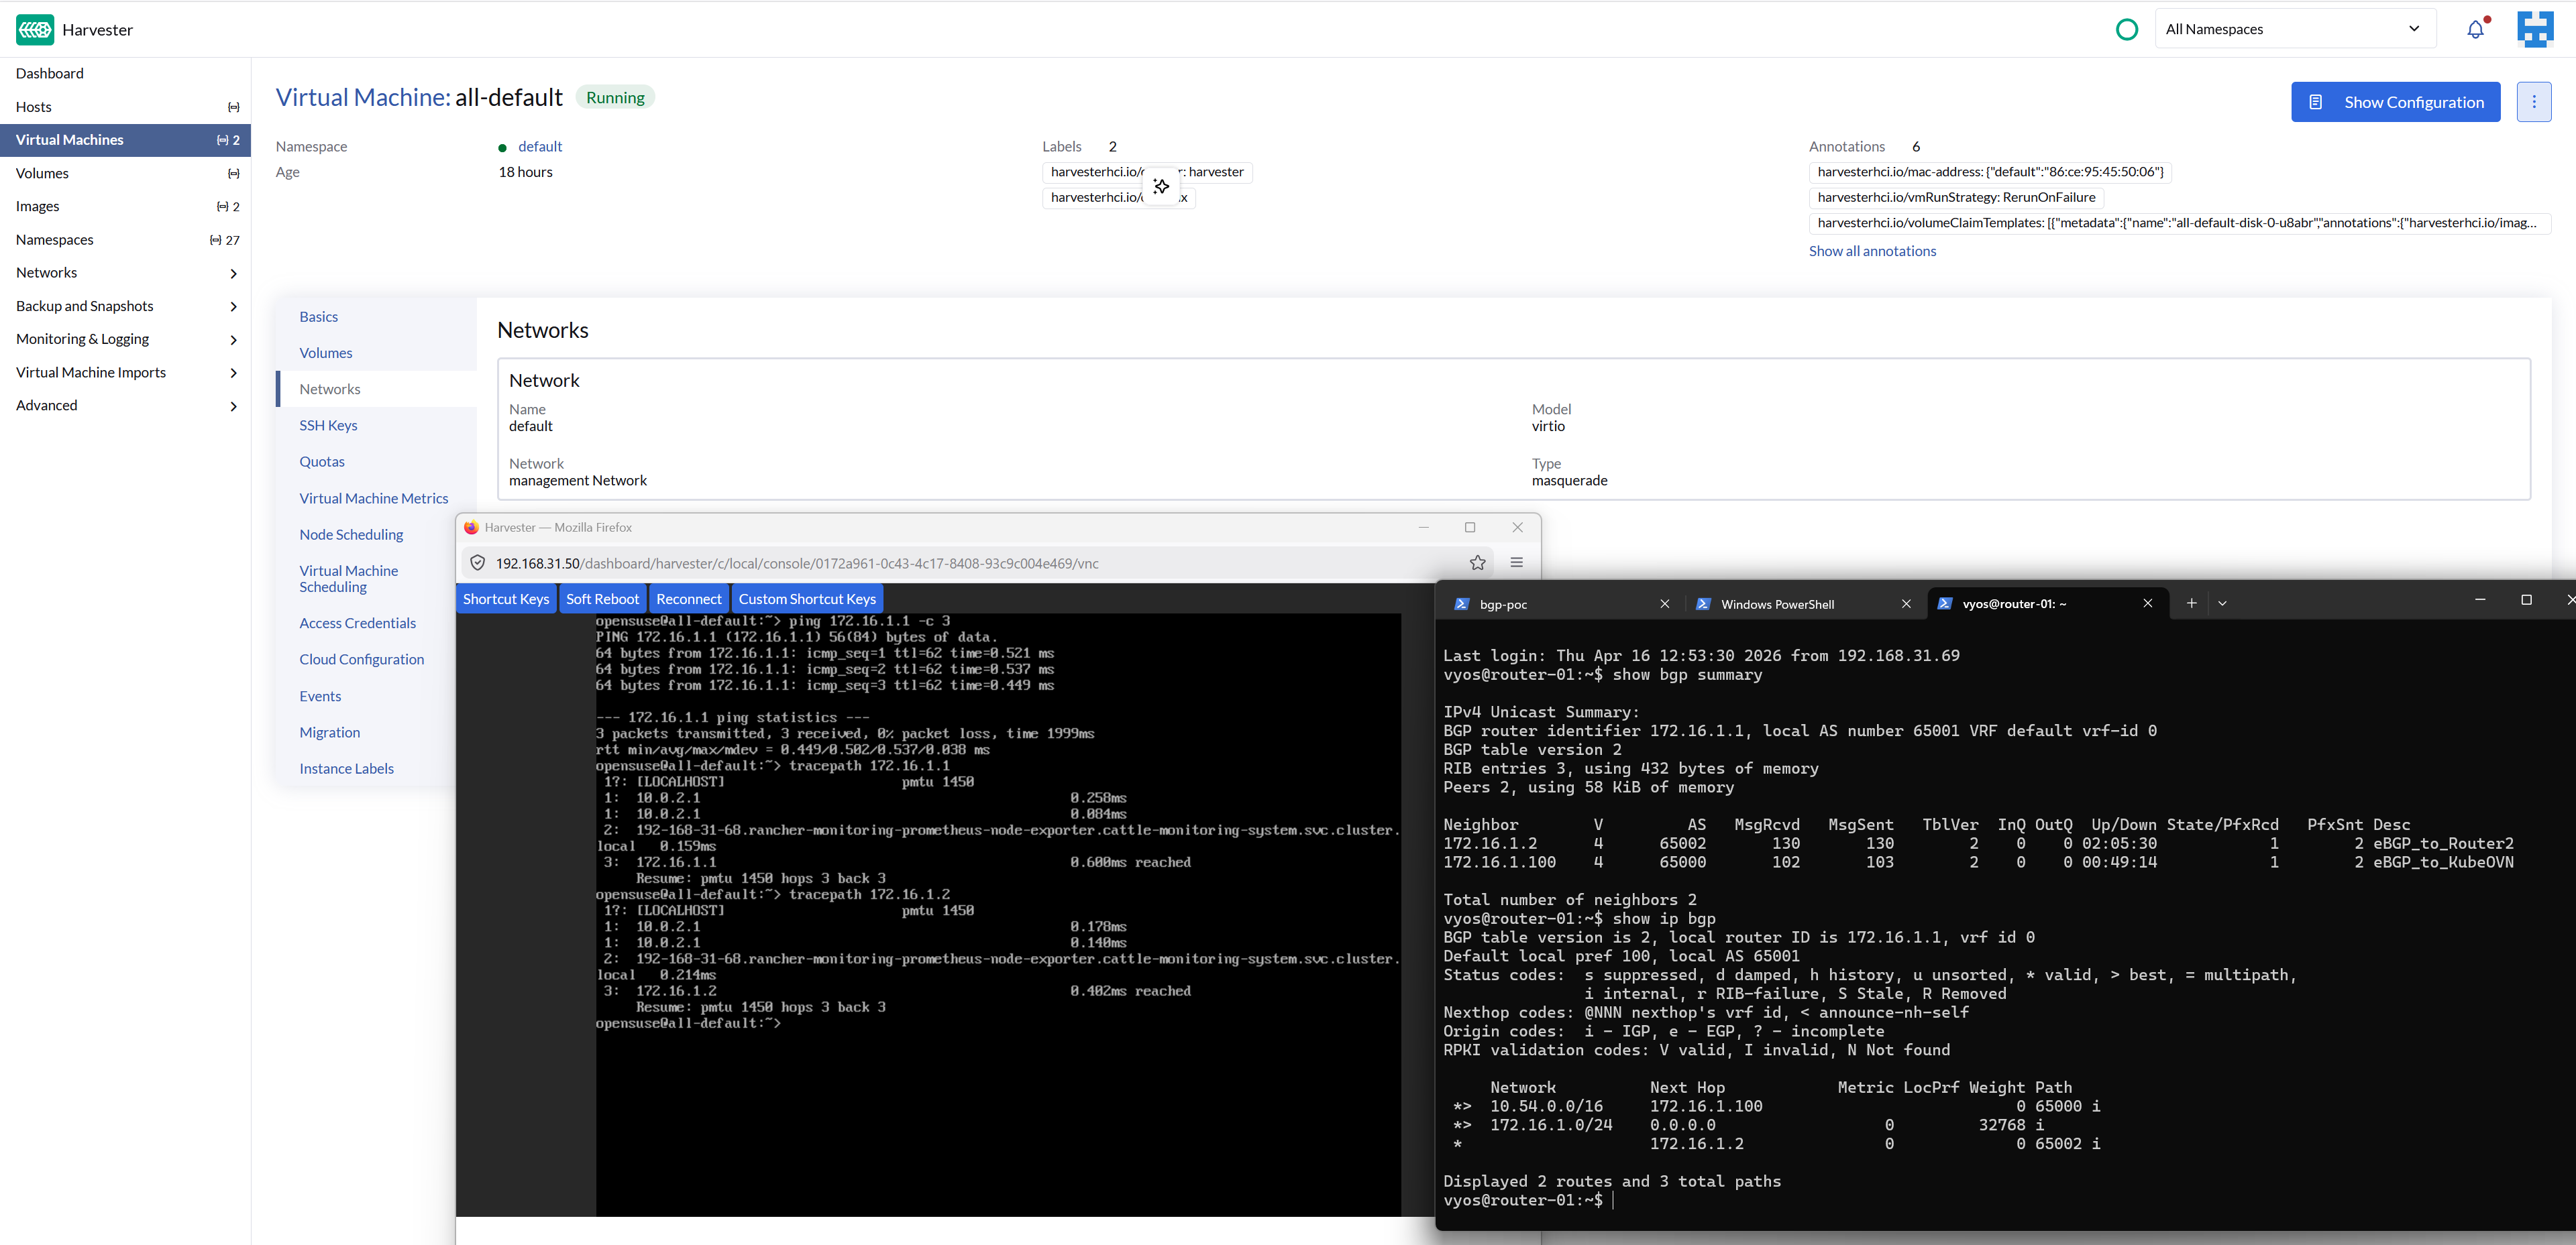Image resolution: width=2576 pixels, height=1245 pixels.
Task: Click the Firefox tracking protection shield icon
Action: coord(478,564)
